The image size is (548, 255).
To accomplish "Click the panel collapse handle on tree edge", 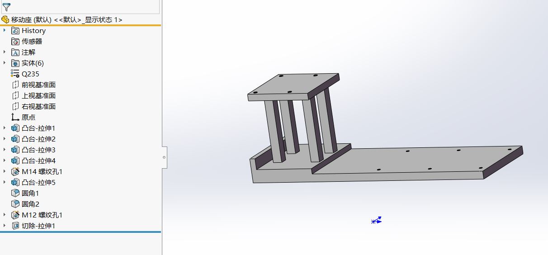I will click(x=164, y=157).
